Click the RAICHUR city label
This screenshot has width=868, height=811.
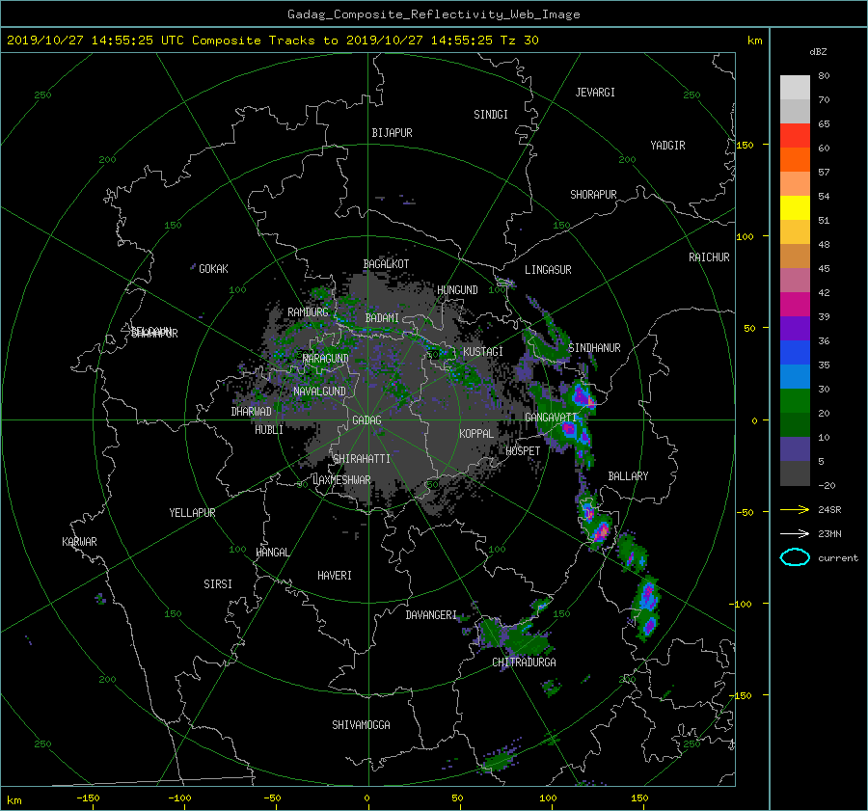pos(709,257)
